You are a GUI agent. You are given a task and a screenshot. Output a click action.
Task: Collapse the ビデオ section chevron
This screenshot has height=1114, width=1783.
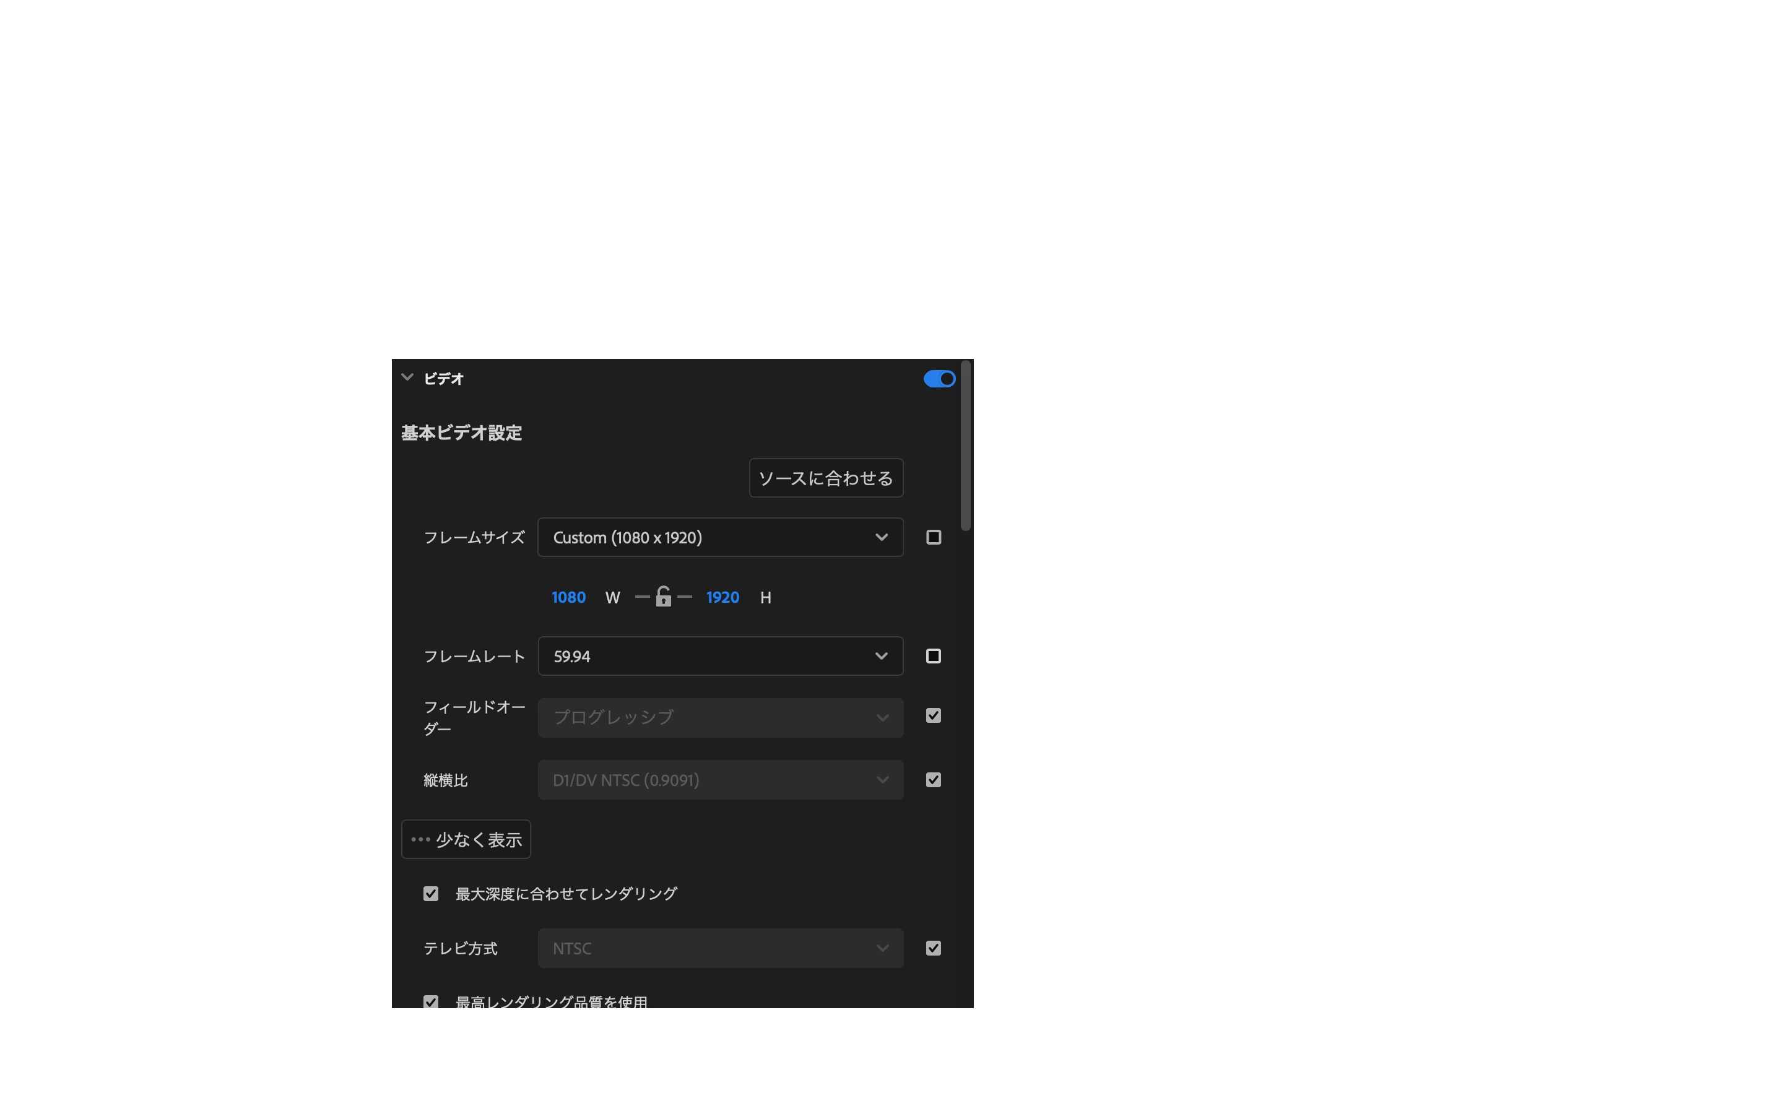407,378
